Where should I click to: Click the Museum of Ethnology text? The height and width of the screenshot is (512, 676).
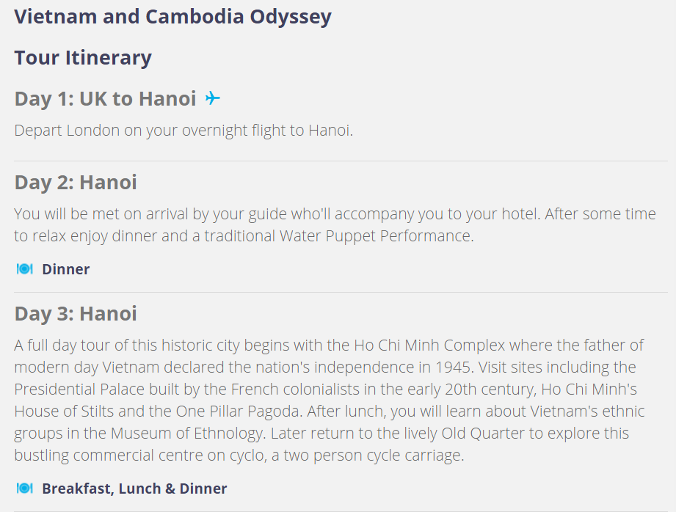coord(186,433)
